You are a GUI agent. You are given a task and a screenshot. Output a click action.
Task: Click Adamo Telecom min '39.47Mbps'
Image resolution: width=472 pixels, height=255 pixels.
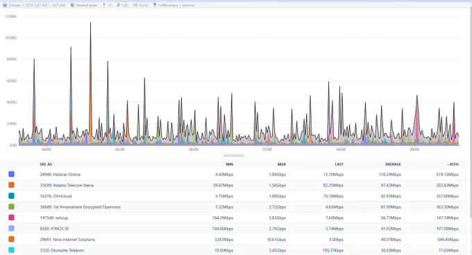(223, 185)
